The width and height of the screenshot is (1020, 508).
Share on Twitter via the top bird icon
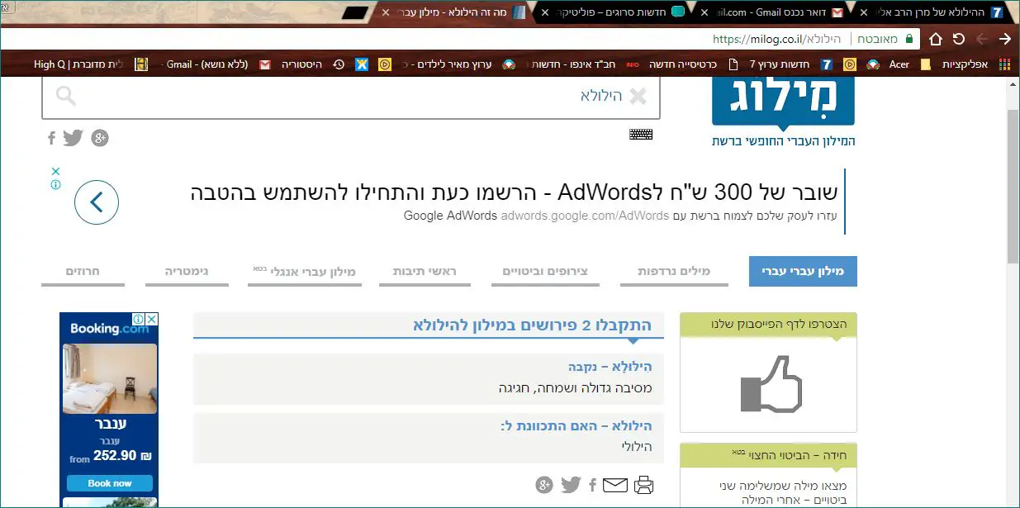[x=74, y=138]
